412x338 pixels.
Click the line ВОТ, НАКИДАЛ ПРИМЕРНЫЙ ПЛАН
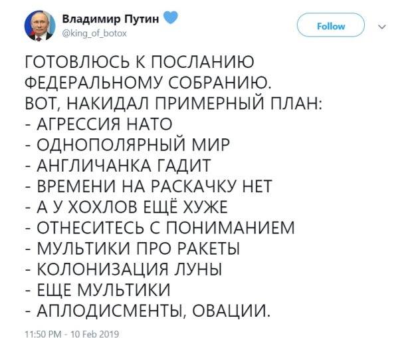click(x=174, y=103)
